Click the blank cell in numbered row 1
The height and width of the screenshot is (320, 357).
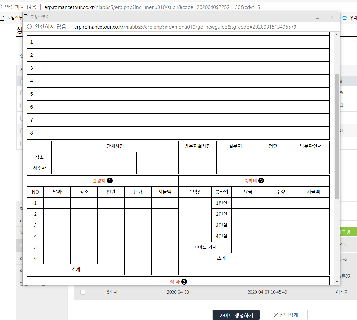point(183,42)
